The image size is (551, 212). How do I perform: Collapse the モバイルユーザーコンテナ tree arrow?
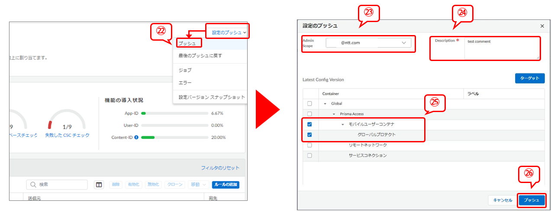(x=342, y=125)
